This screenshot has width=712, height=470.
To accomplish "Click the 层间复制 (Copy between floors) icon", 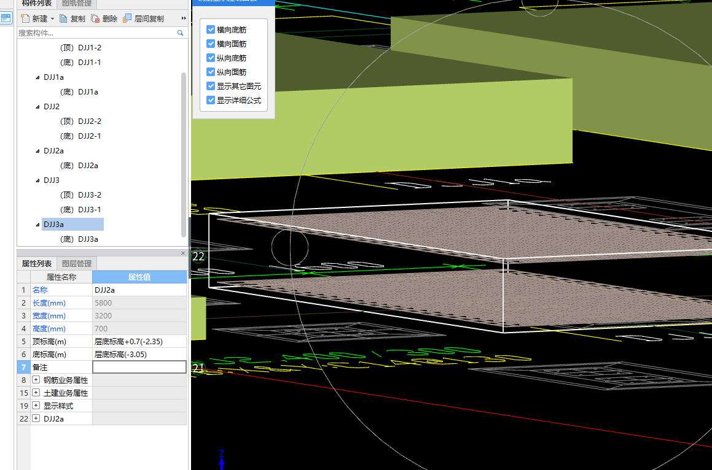I will coord(127,18).
